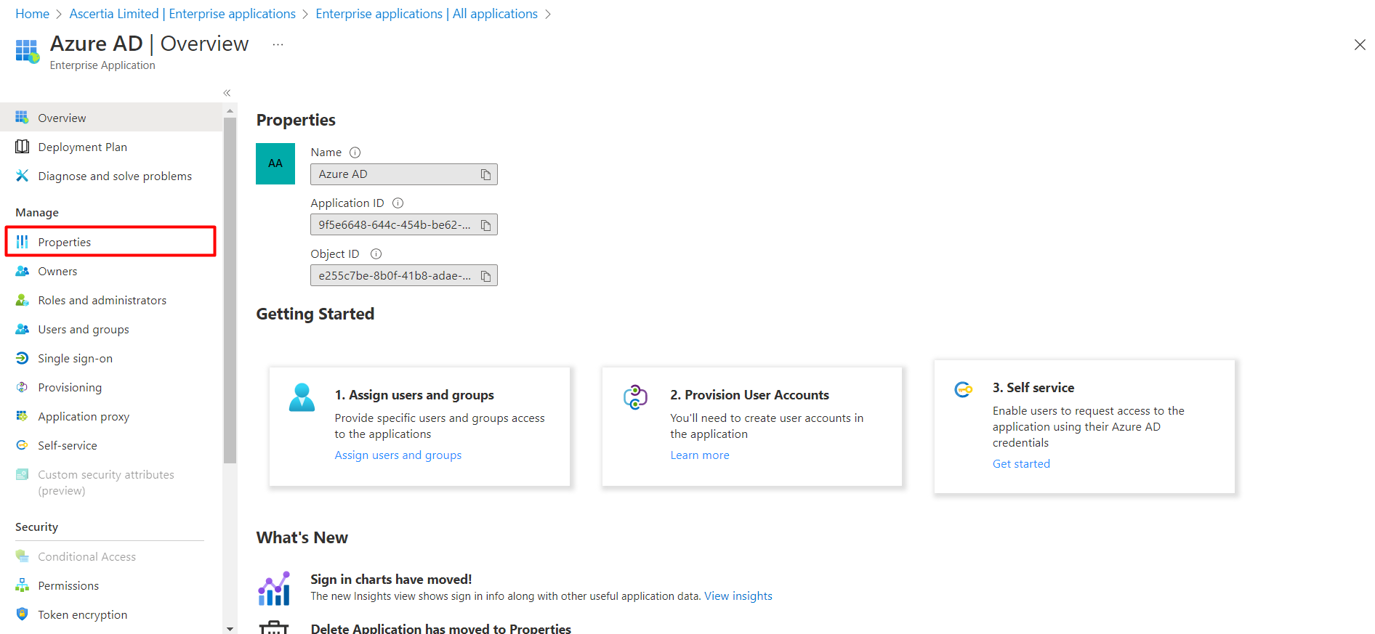1375x634 pixels.
Task: Click the Self-service icon in sidebar
Action: pyautogui.click(x=23, y=445)
